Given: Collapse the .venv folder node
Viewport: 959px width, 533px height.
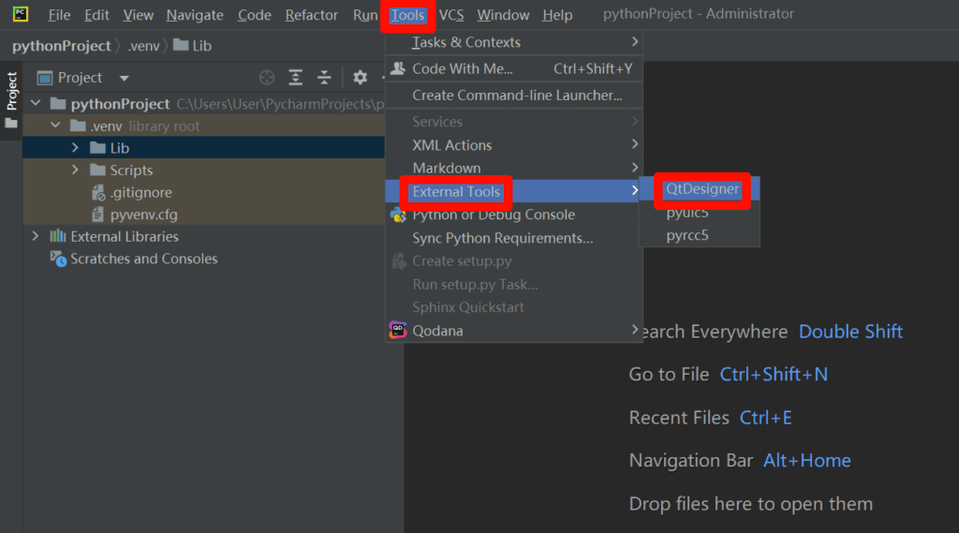Looking at the screenshot, I should [55, 126].
